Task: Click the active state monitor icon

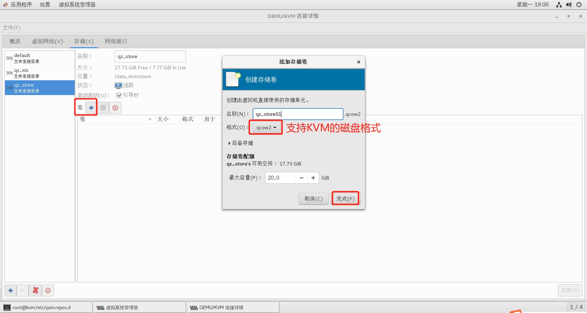Action: pos(118,85)
